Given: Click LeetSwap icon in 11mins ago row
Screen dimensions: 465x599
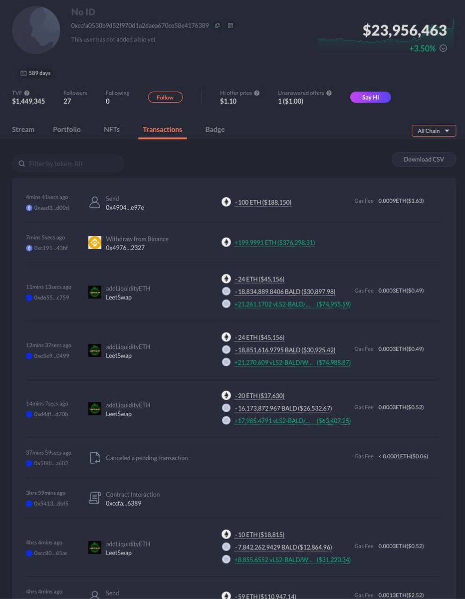Looking at the screenshot, I should pos(95,292).
